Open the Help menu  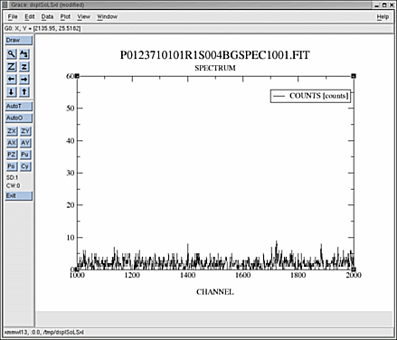(383, 17)
